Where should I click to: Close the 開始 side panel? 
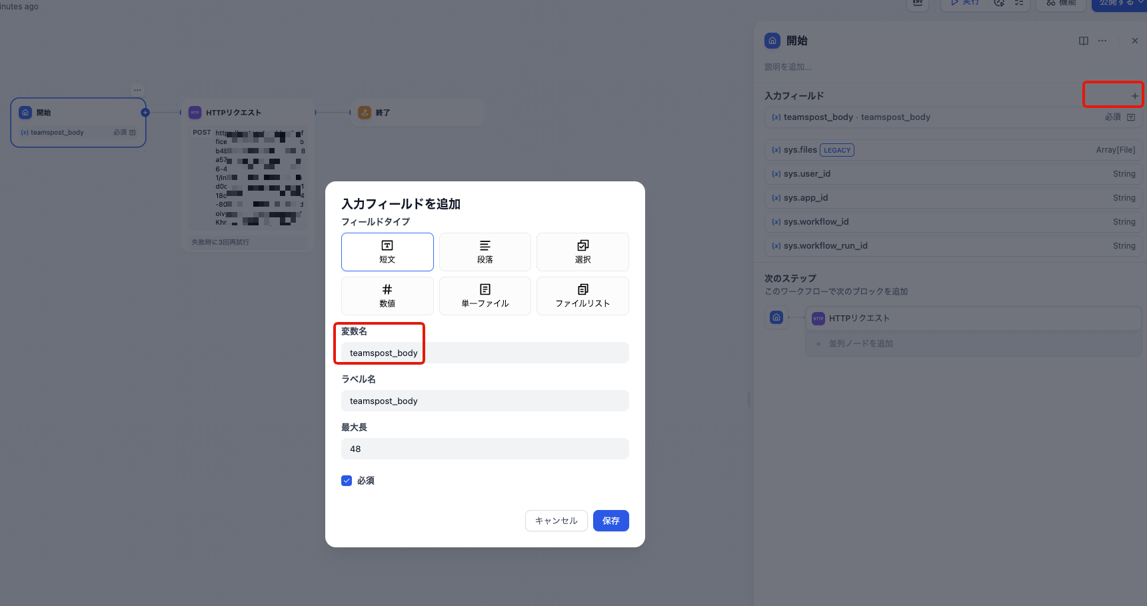point(1135,41)
